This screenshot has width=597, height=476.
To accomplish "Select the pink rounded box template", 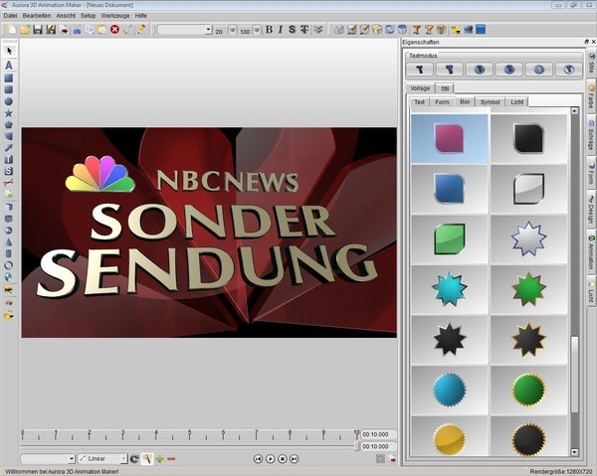I will pyautogui.click(x=450, y=139).
